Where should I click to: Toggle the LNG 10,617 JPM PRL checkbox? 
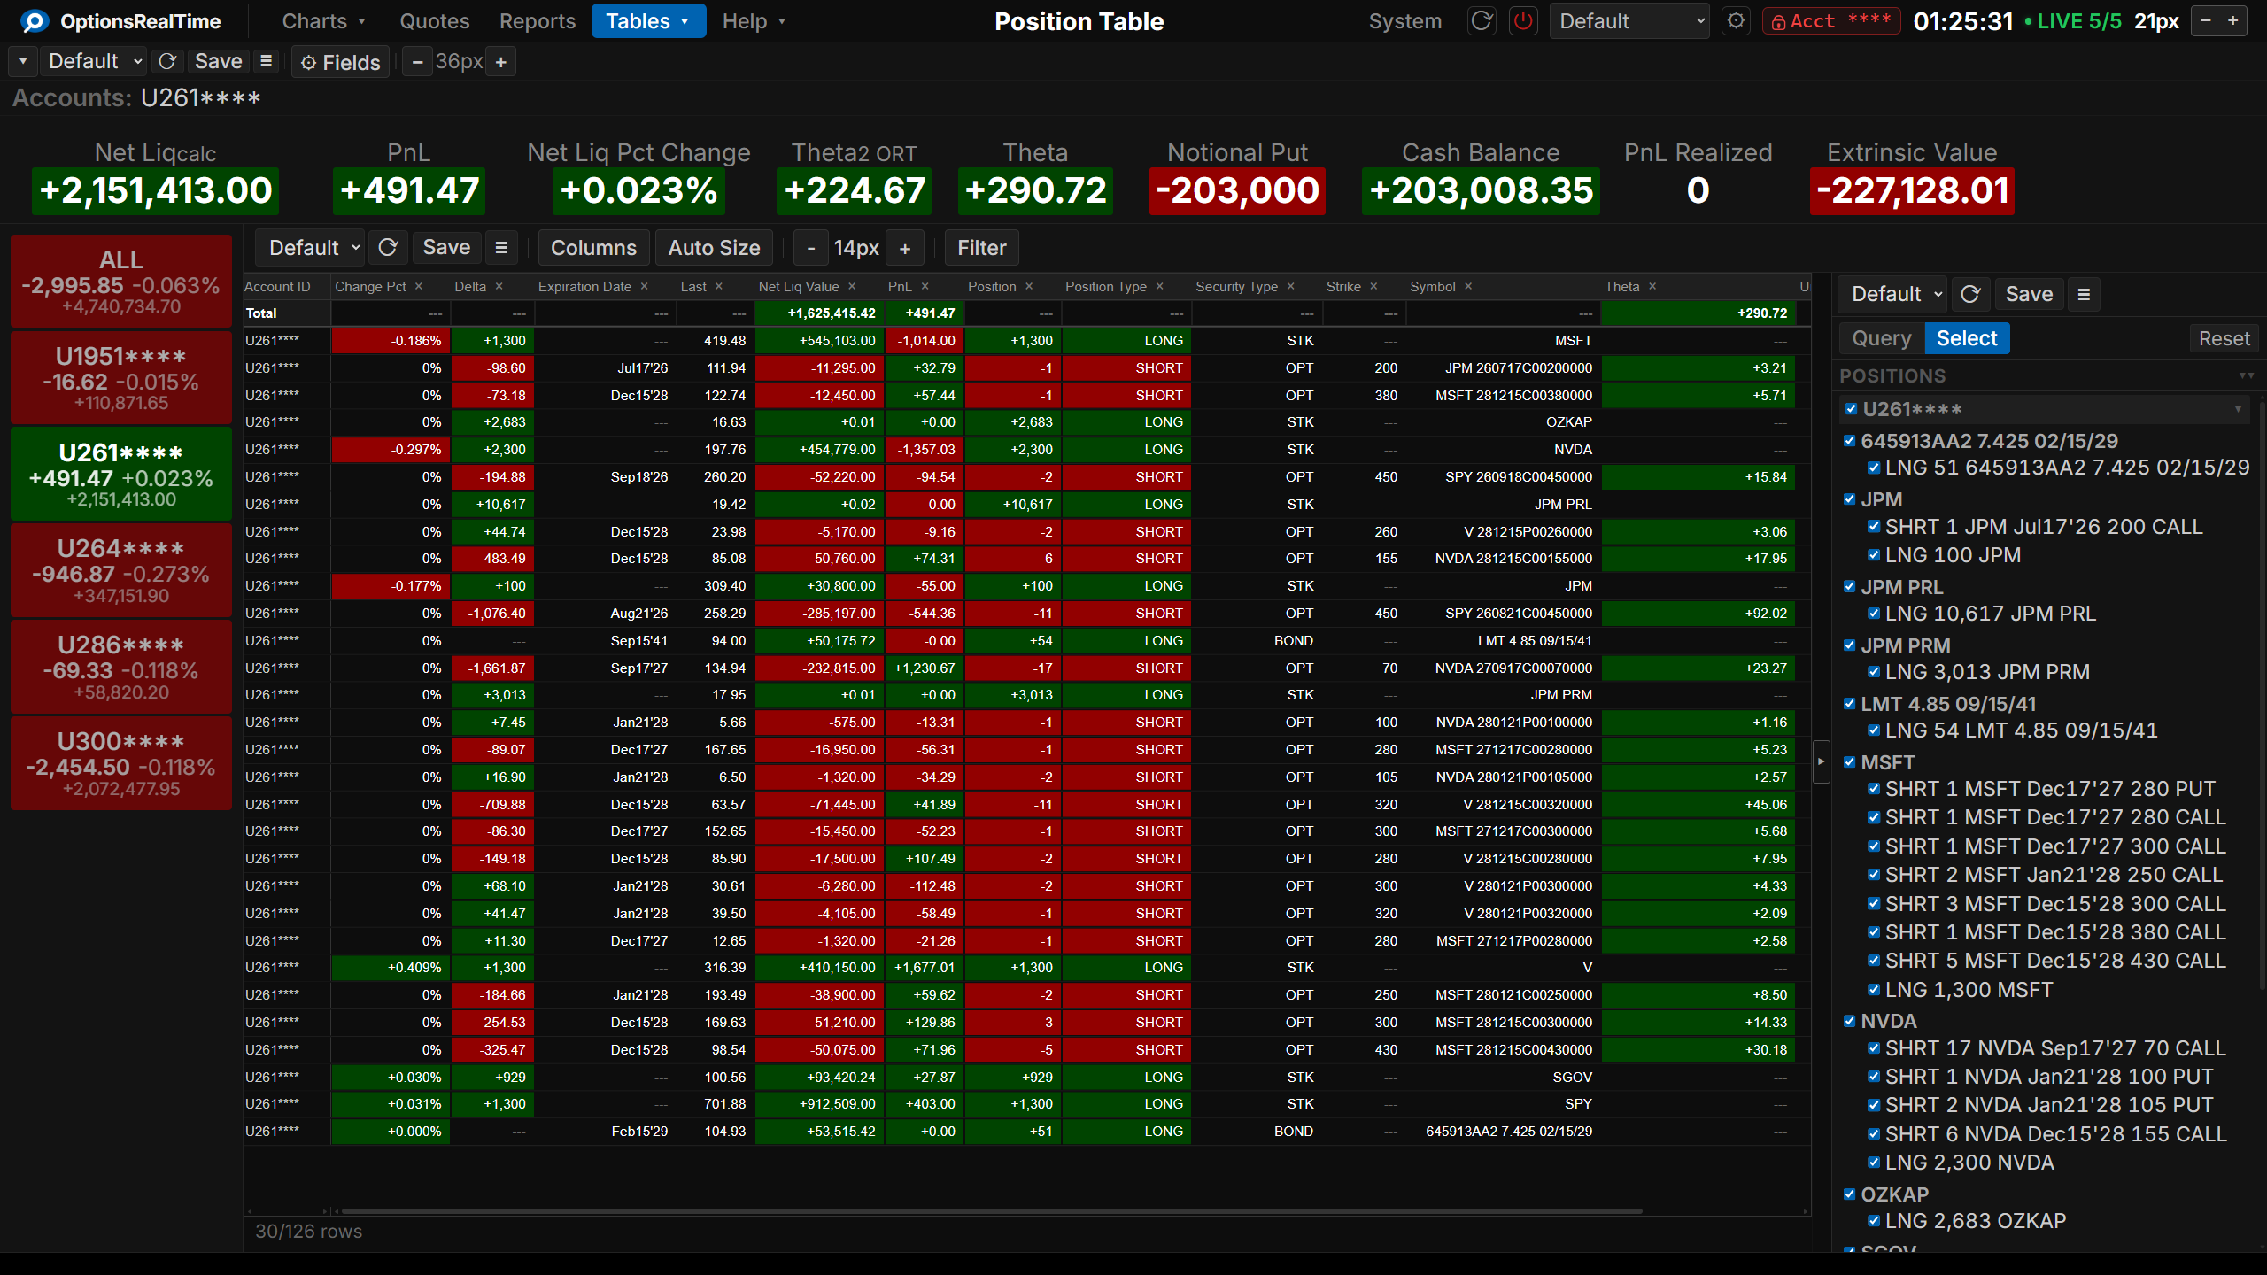[1874, 614]
